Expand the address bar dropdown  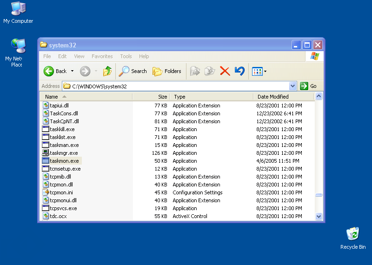click(x=293, y=86)
